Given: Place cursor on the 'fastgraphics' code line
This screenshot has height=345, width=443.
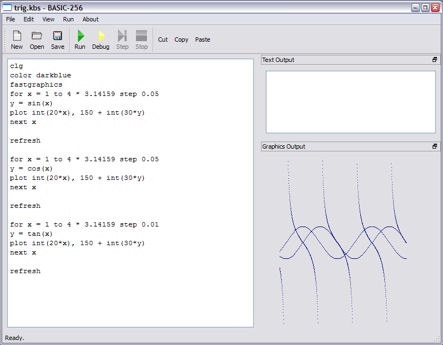Looking at the screenshot, I should click(36, 84).
